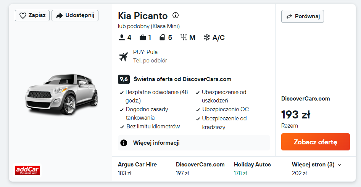
Task: Click 'lub podobny (Klasa Mini)' subtitle
Action: click(x=149, y=26)
